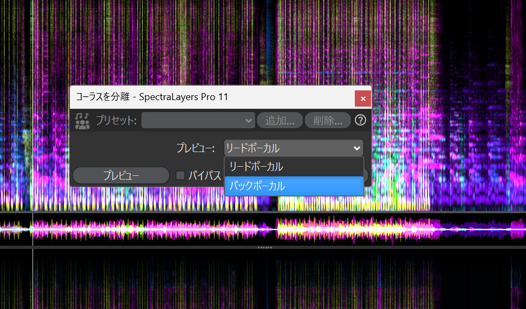Open the プリセット preset dropdown
Image resolution: width=526 pixels, height=309 pixels.
coord(198,120)
